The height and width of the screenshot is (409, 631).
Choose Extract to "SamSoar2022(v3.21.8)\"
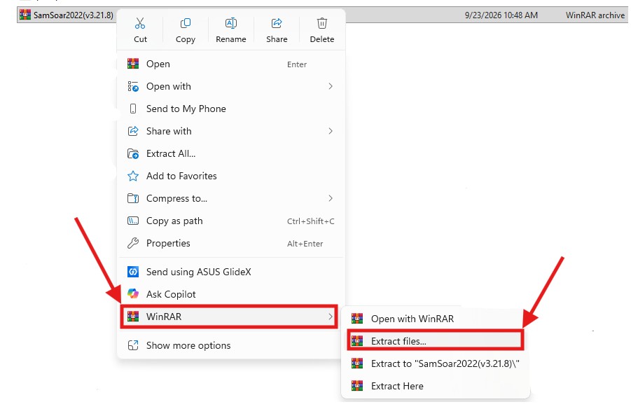[436, 363]
